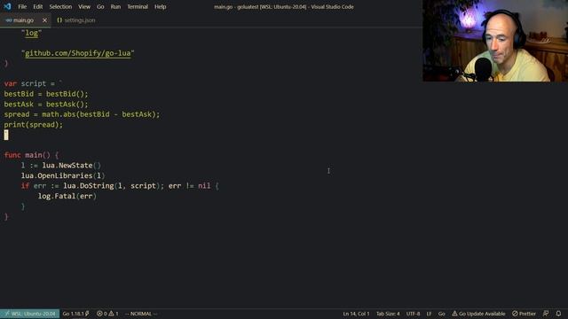This screenshot has height=319, width=568.
Task: Open the notifications bell
Action: pyautogui.click(x=558, y=314)
